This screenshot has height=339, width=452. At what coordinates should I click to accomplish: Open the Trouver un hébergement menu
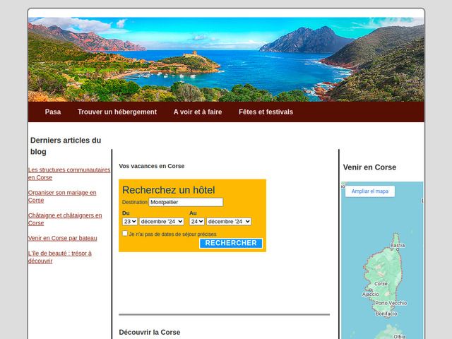coord(117,112)
